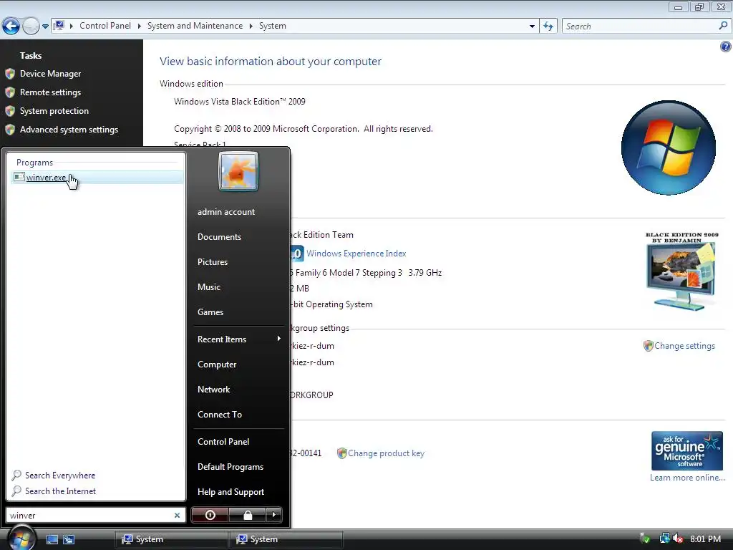Click Search the Internet link
Screen dimensions: 733x550
60,491
